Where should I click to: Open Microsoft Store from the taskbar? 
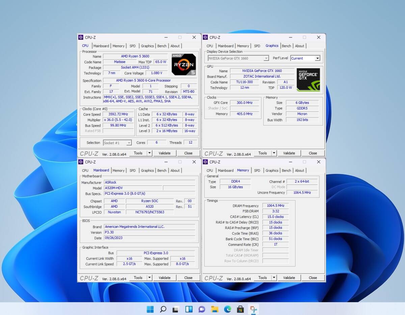tap(240, 309)
